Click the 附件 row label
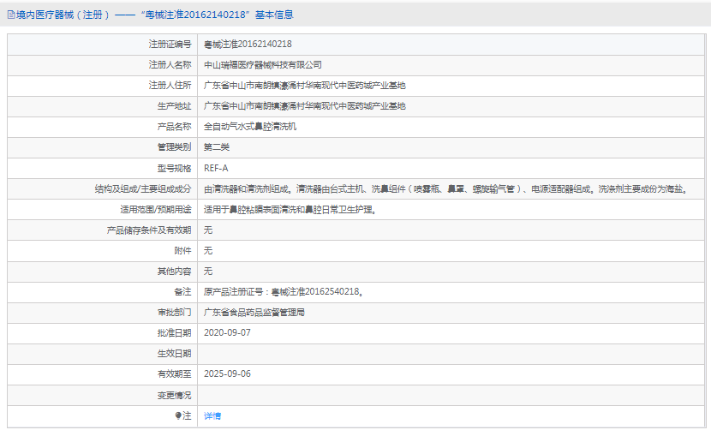This screenshot has height=430, width=711. pos(182,250)
